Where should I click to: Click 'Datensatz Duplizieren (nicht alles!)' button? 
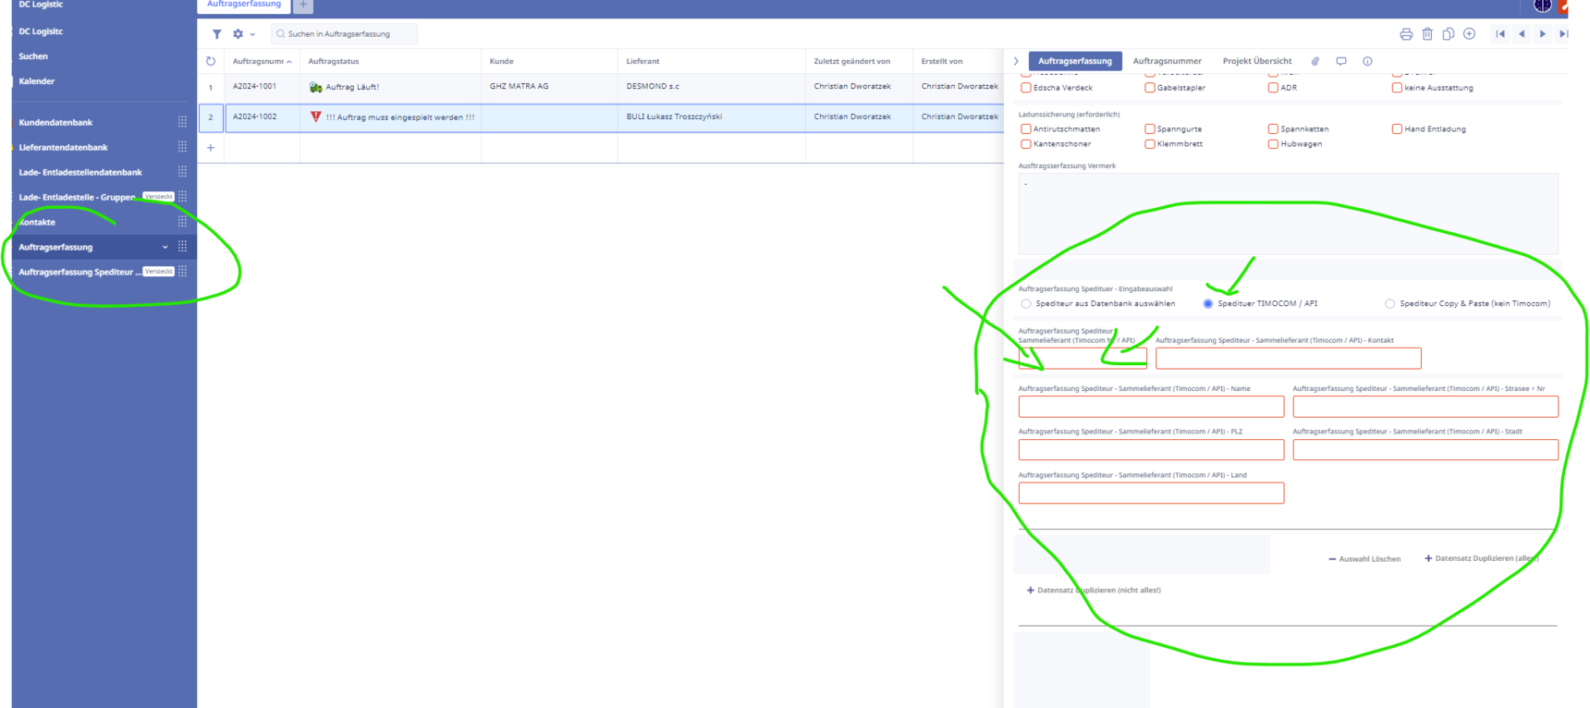pos(1094,591)
